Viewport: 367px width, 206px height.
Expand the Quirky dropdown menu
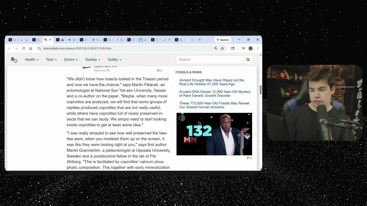(114, 60)
